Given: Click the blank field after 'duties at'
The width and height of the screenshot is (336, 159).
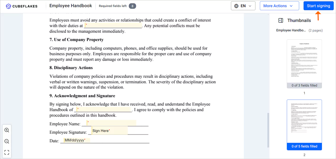Looking at the screenshot, I should (113, 25).
